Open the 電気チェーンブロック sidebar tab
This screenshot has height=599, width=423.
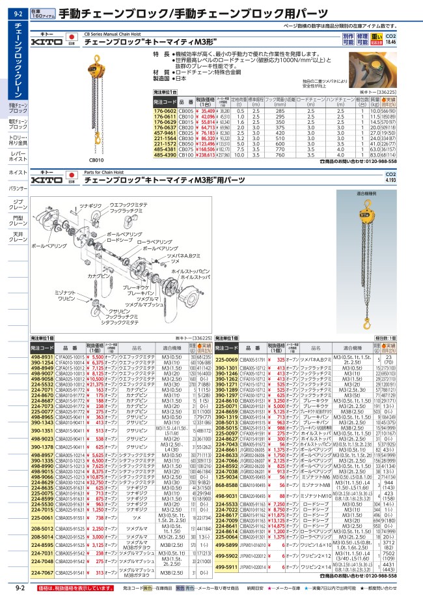[x=18, y=124]
